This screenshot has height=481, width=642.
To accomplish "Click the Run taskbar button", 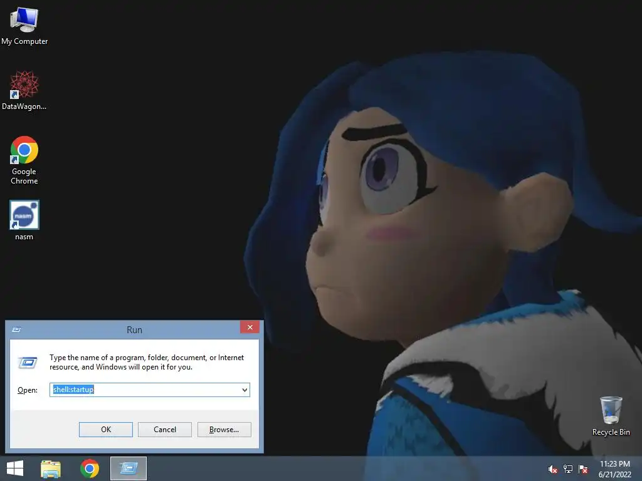I will [129, 468].
